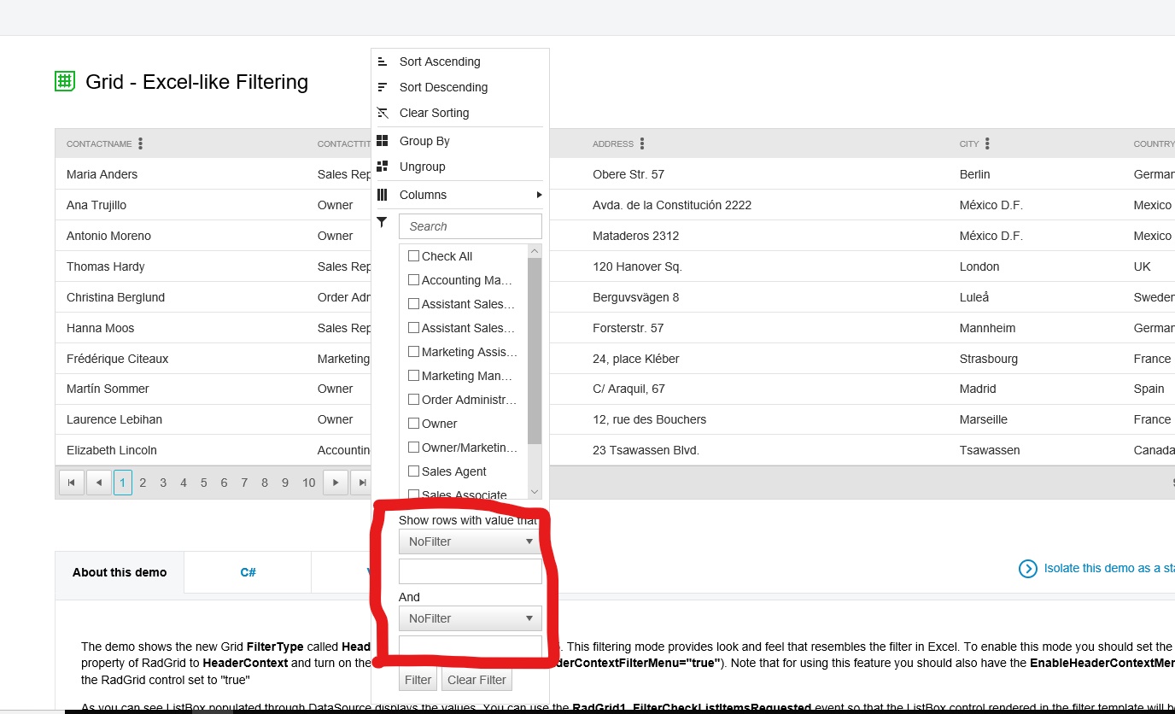
Task: Go to next grid page
Action: click(336, 483)
